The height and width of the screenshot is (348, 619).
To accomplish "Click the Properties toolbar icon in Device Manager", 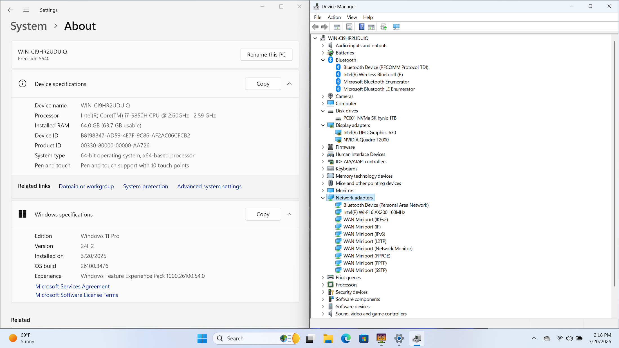I will pos(349,27).
